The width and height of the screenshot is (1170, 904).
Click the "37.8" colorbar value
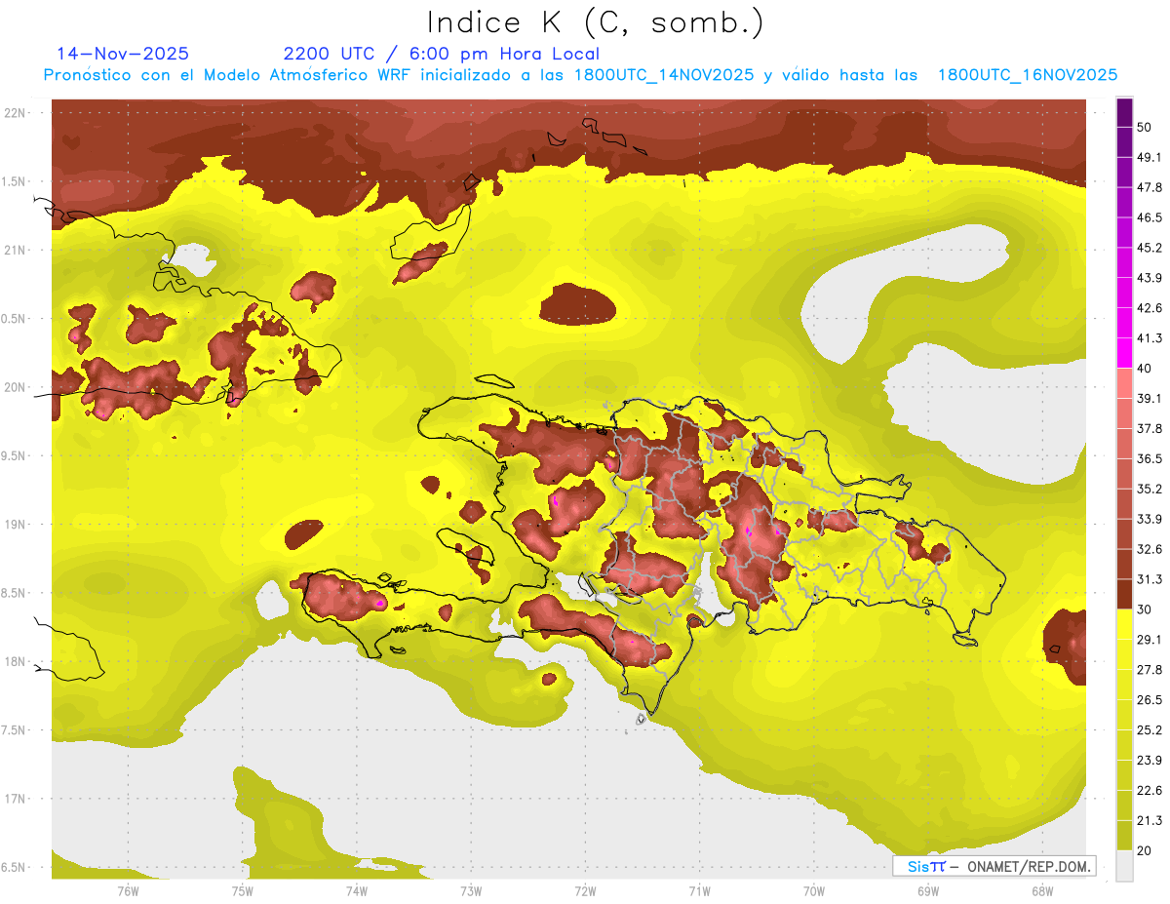tap(1150, 428)
